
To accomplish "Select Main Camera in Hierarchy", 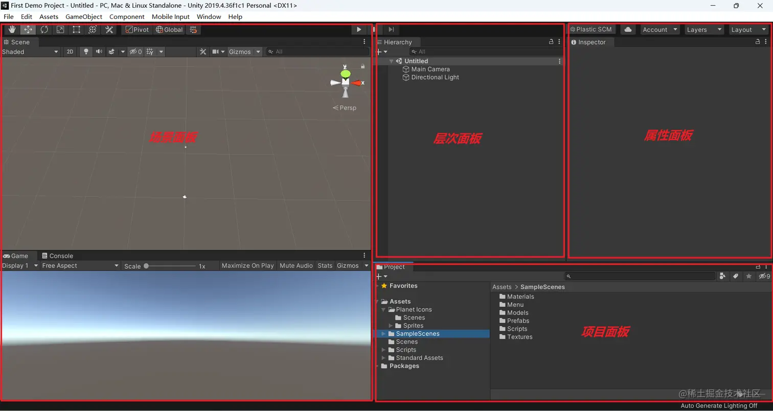I will 430,69.
